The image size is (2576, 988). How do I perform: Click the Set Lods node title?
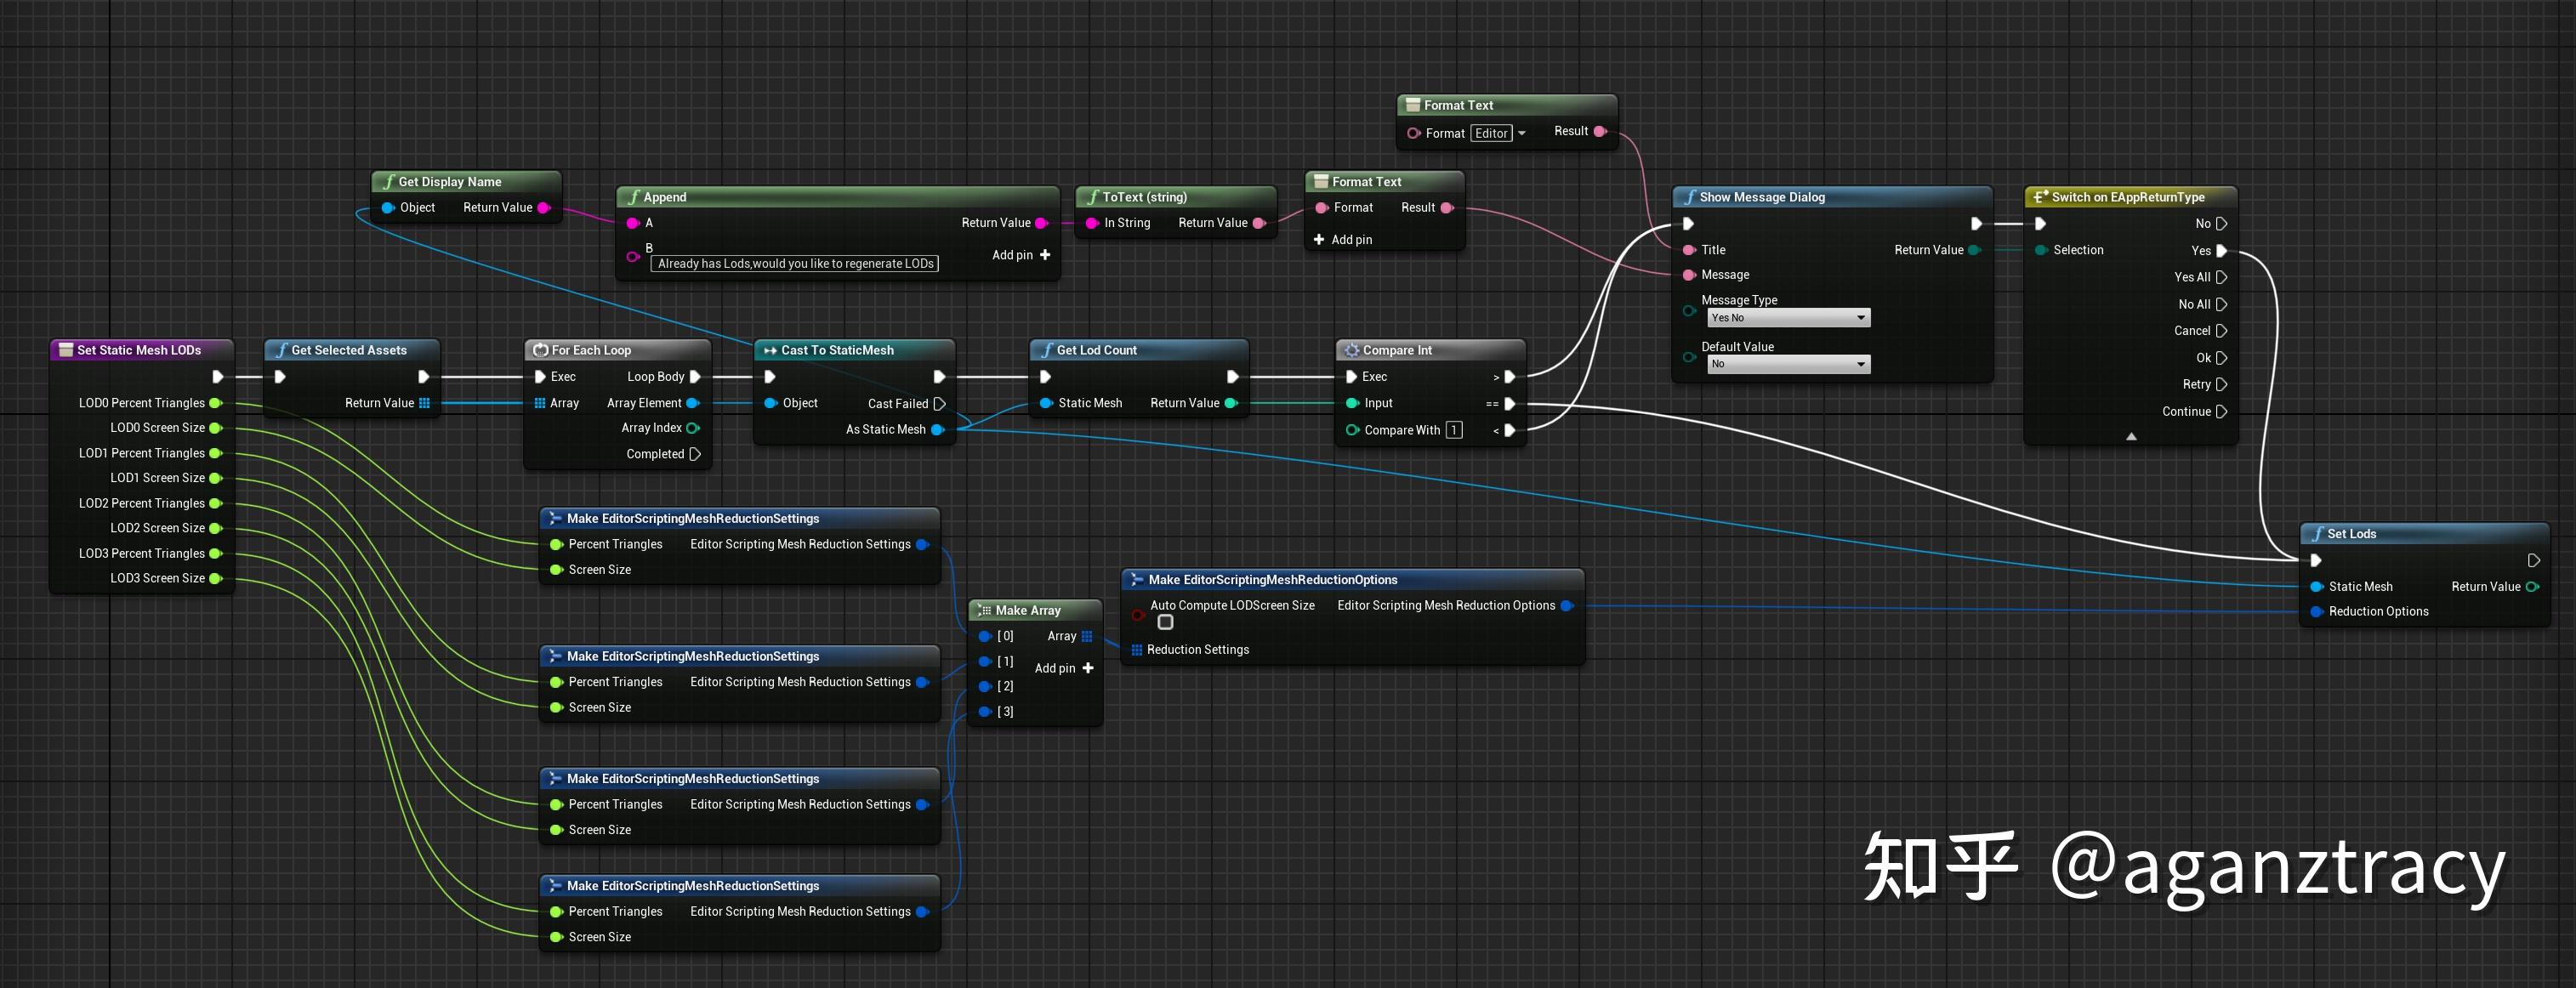2351,534
